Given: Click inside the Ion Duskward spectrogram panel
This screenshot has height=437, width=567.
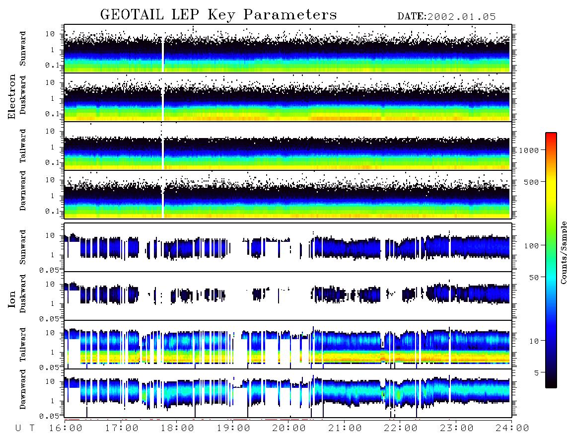Looking at the screenshot, I should coord(288,296).
